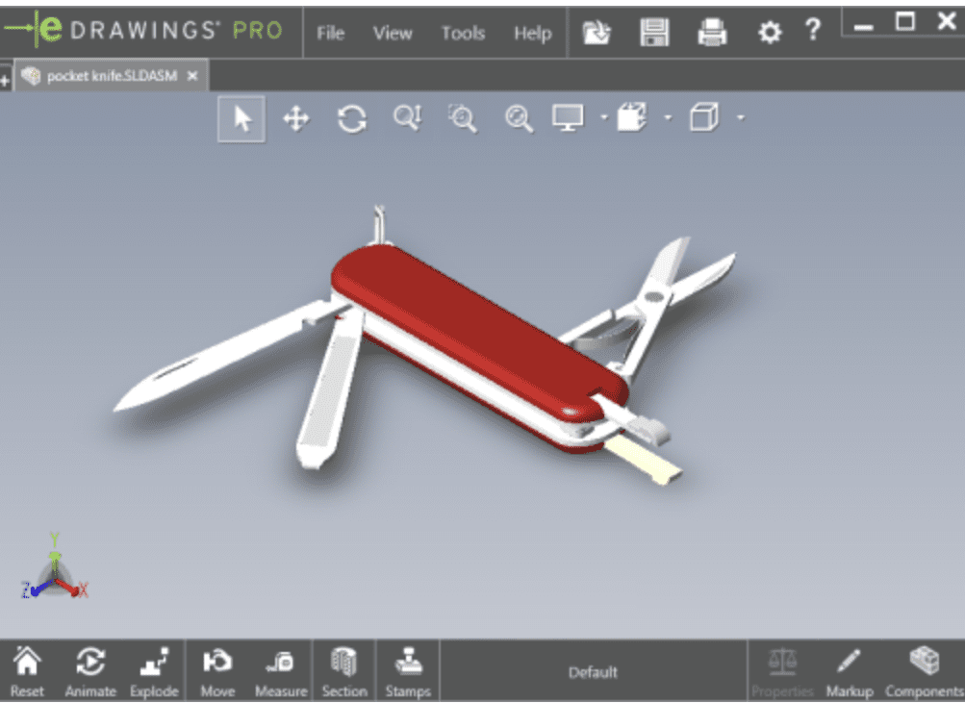Select the arrow Select tool
This screenshot has height=703, width=965.
pos(241,118)
